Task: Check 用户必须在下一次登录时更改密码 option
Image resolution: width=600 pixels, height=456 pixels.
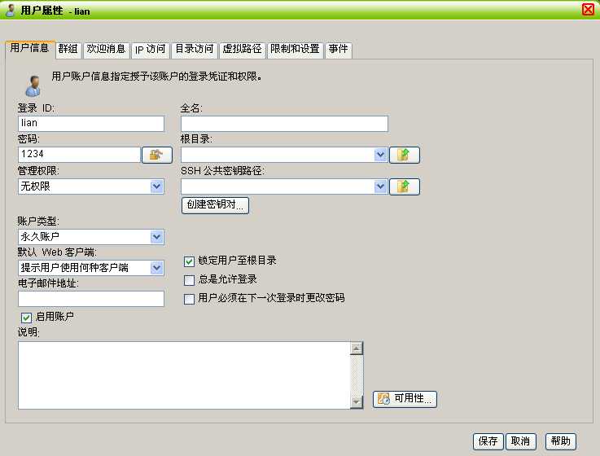Action: 189,299
